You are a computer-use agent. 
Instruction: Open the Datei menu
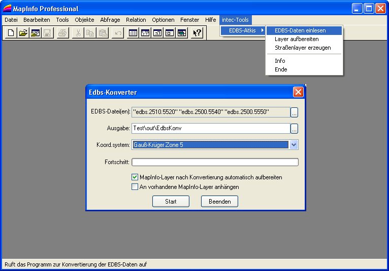[x=11, y=20]
